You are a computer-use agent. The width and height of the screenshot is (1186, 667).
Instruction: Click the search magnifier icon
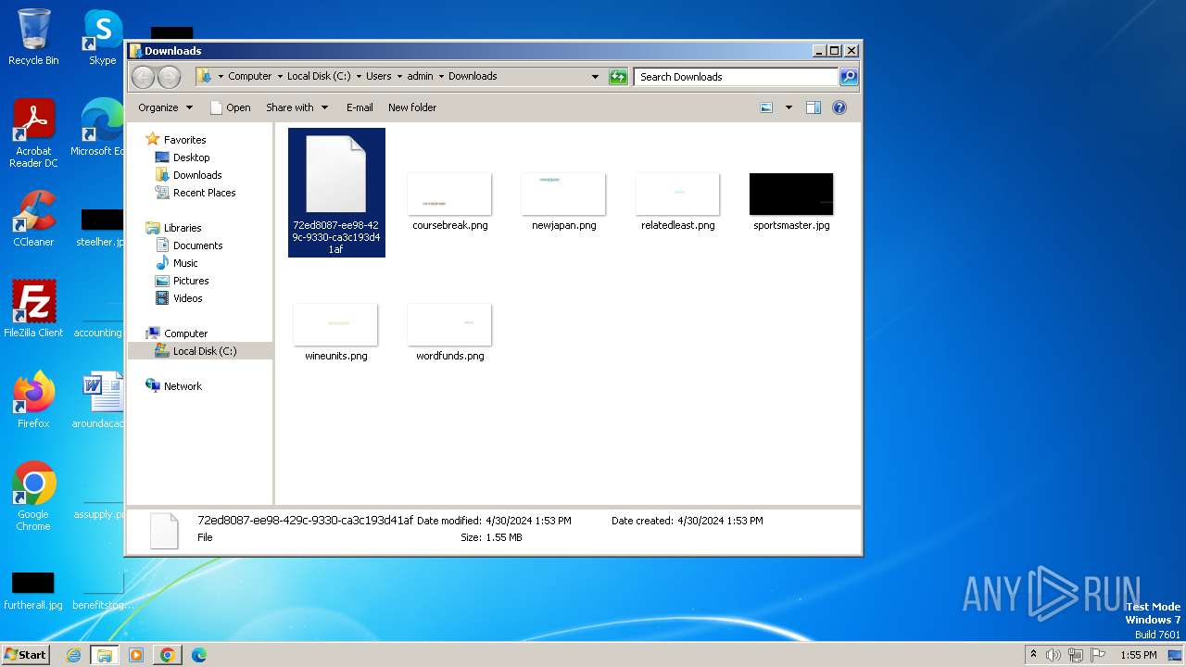(848, 77)
